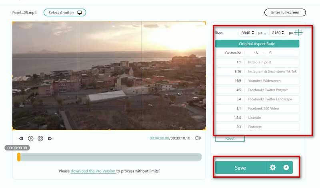Click the Original Aspect Ratio option
This screenshot has height=188, width=320.
(x=257, y=44)
